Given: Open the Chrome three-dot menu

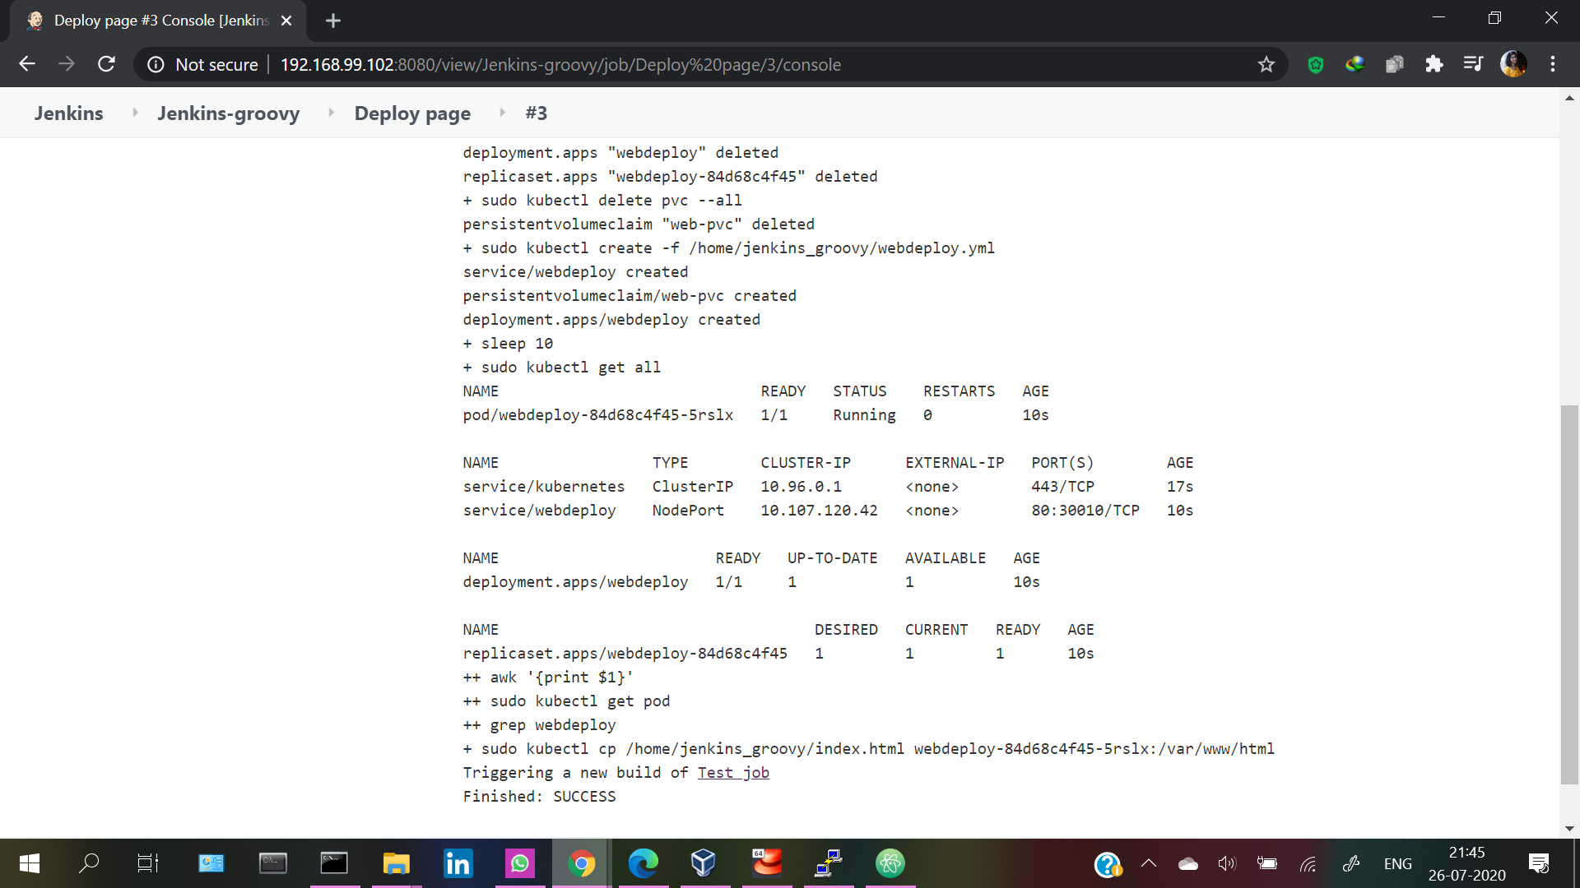Looking at the screenshot, I should click(x=1553, y=64).
